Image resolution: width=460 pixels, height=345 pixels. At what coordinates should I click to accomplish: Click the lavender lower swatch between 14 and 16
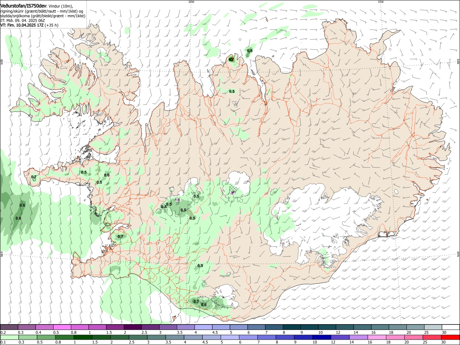pyautogui.click(x=358, y=337)
